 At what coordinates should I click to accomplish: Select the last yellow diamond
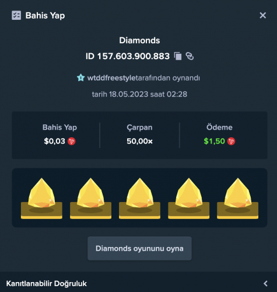(237, 198)
